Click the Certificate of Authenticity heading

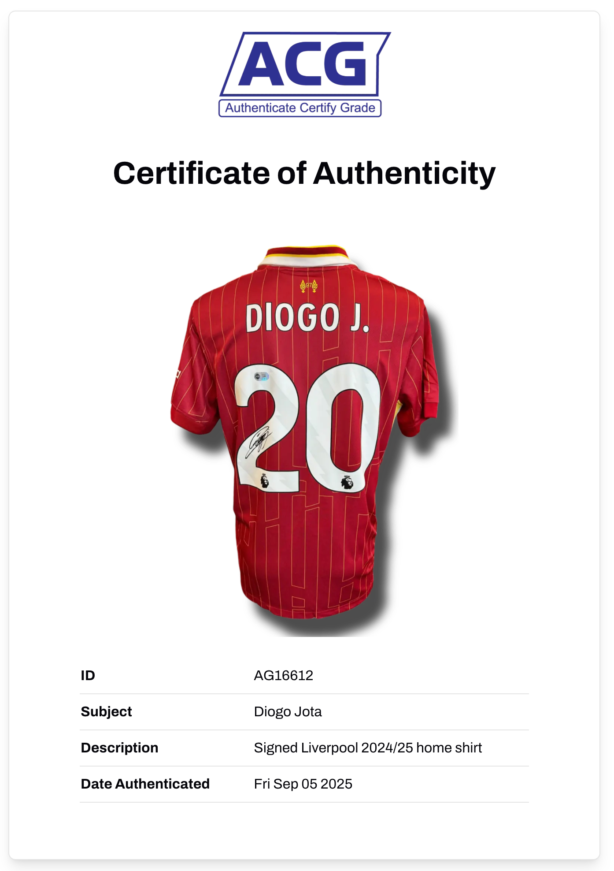[x=304, y=173]
